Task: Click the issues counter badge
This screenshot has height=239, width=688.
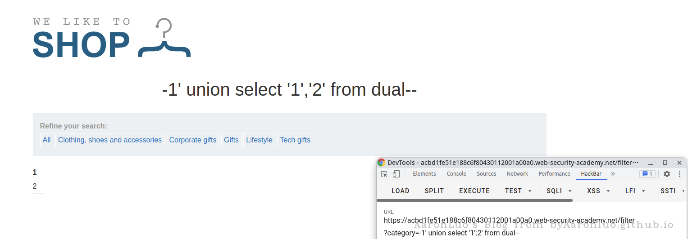Action: tap(647, 174)
